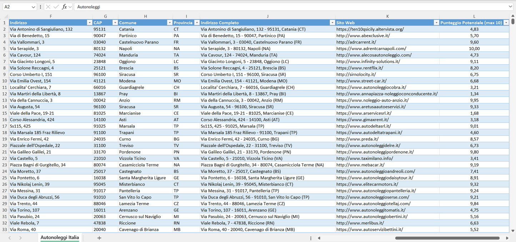The image size is (516, 242).
Task: Click into the formula bar text field
Action: point(286,7)
